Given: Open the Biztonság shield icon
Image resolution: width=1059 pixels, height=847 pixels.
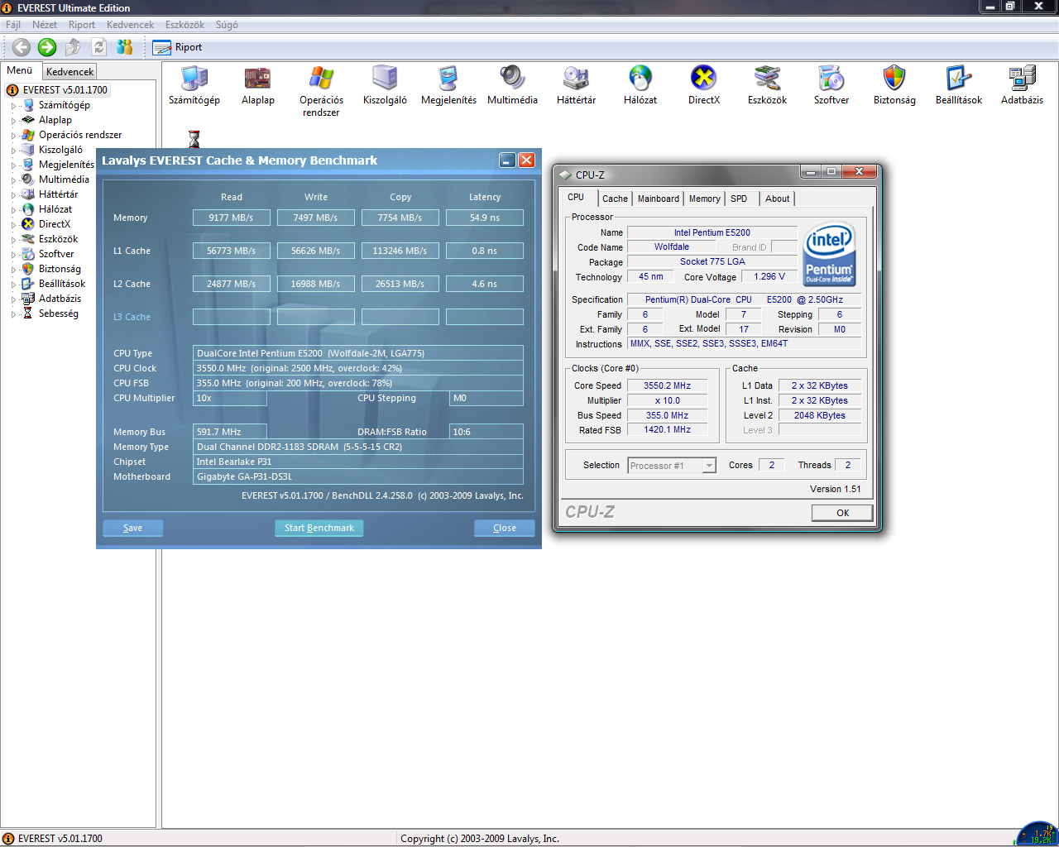Looking at the screenshot, I should click(894, 86).
